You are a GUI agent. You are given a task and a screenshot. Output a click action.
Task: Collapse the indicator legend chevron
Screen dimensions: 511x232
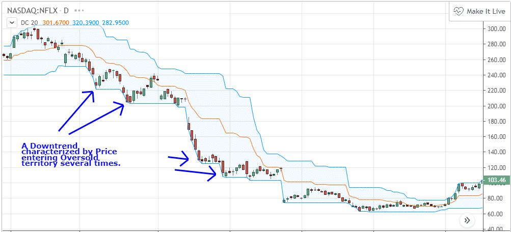tap(10, 22)
